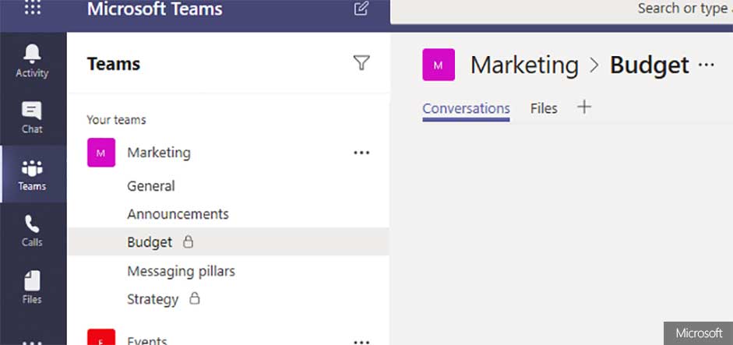Screen dimensions: 733x345
Task: Open Budget channel header more options
Action: [x=707, y=65]
